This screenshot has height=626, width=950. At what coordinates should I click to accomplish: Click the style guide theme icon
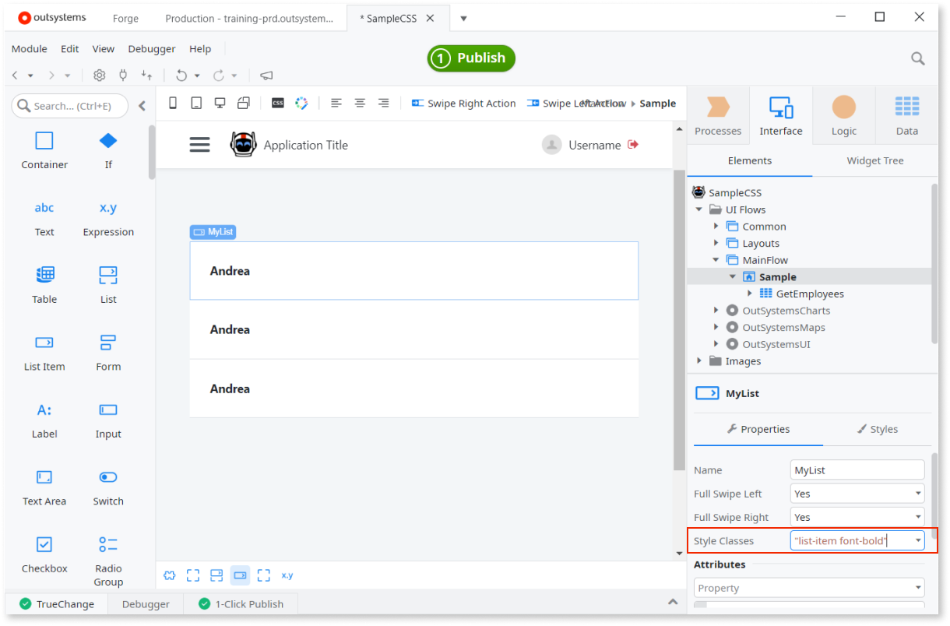tap(301, 102)
